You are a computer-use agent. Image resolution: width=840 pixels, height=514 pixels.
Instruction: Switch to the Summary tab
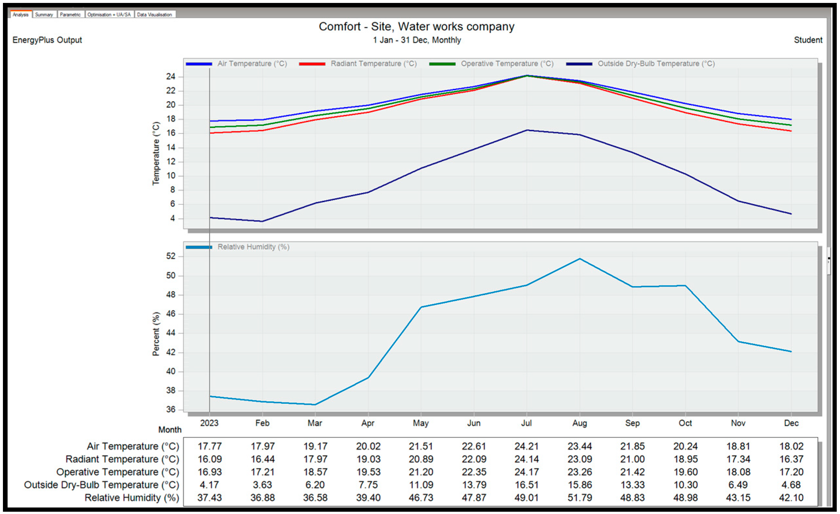tap(44, 15)
